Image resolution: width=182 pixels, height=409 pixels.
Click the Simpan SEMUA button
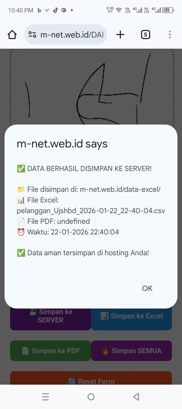click(132, 351)
